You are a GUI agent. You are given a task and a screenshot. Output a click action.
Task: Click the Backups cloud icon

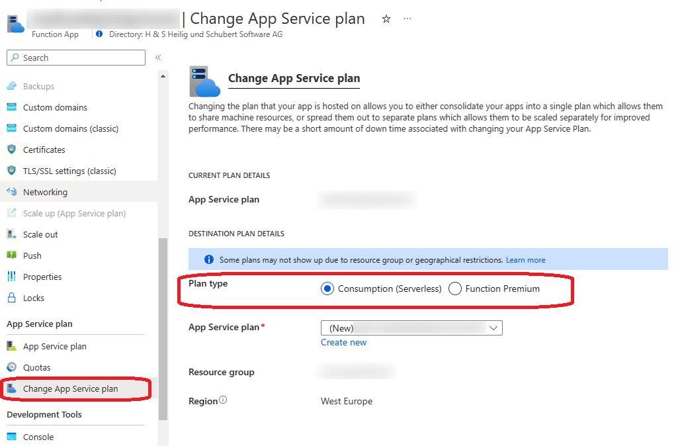coord(12,86)
